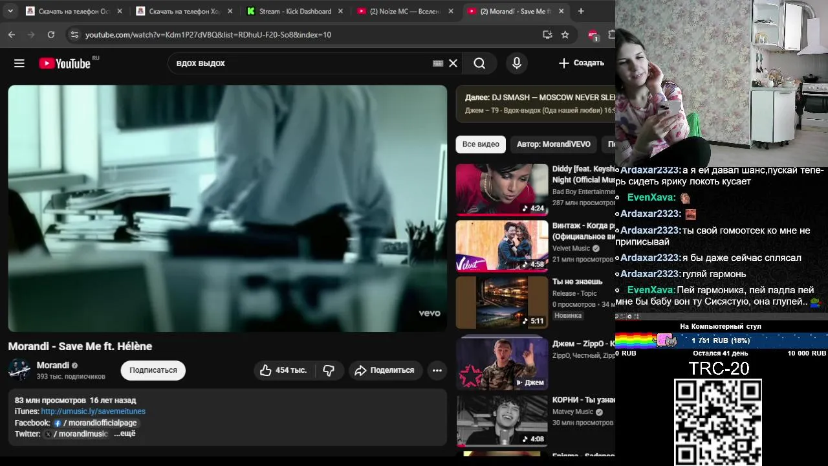
Task: Click the КОРНИ - Ты узнаешь title
Action: [x=583, y=399]
